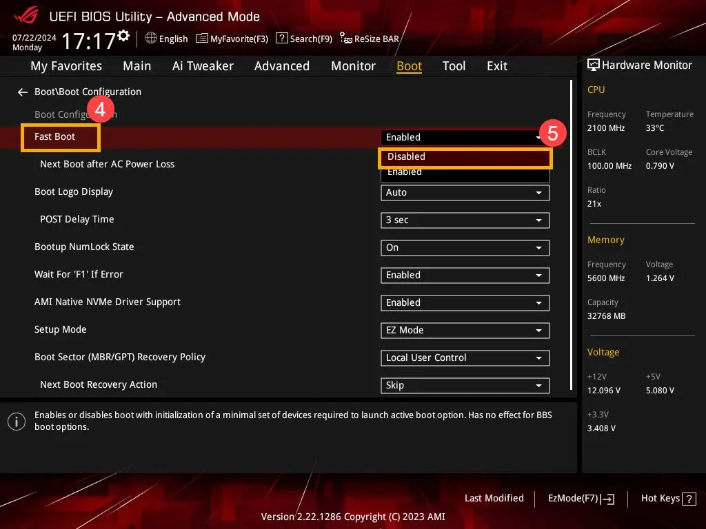Open the POST Delay Time dropdown

(465, 220)
